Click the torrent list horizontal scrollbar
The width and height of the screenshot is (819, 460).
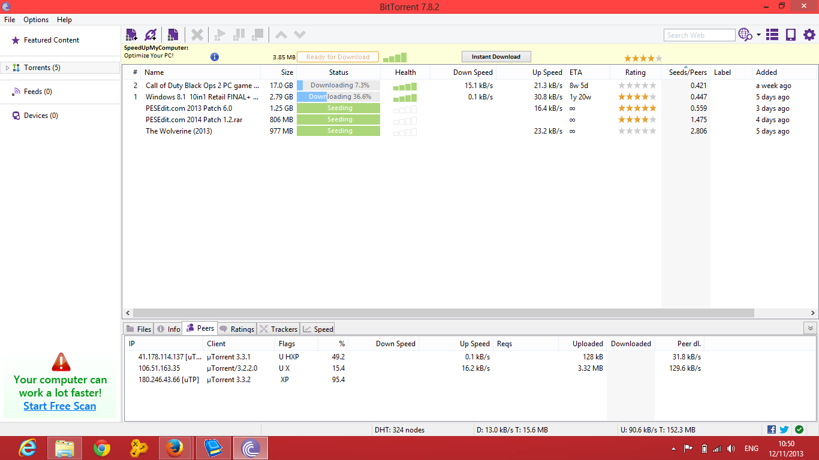[x=443, y=313]
